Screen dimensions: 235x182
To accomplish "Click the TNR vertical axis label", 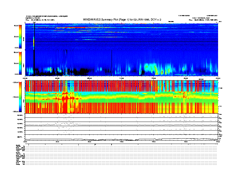I will coord(23,102).
